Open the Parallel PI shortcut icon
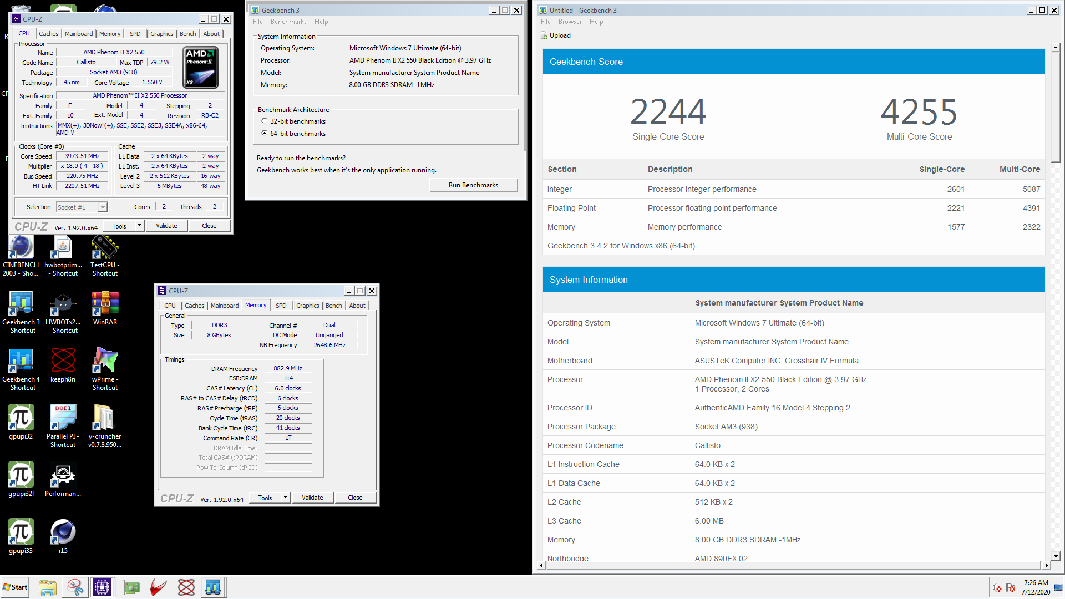1065x599 pixels. 63,427
